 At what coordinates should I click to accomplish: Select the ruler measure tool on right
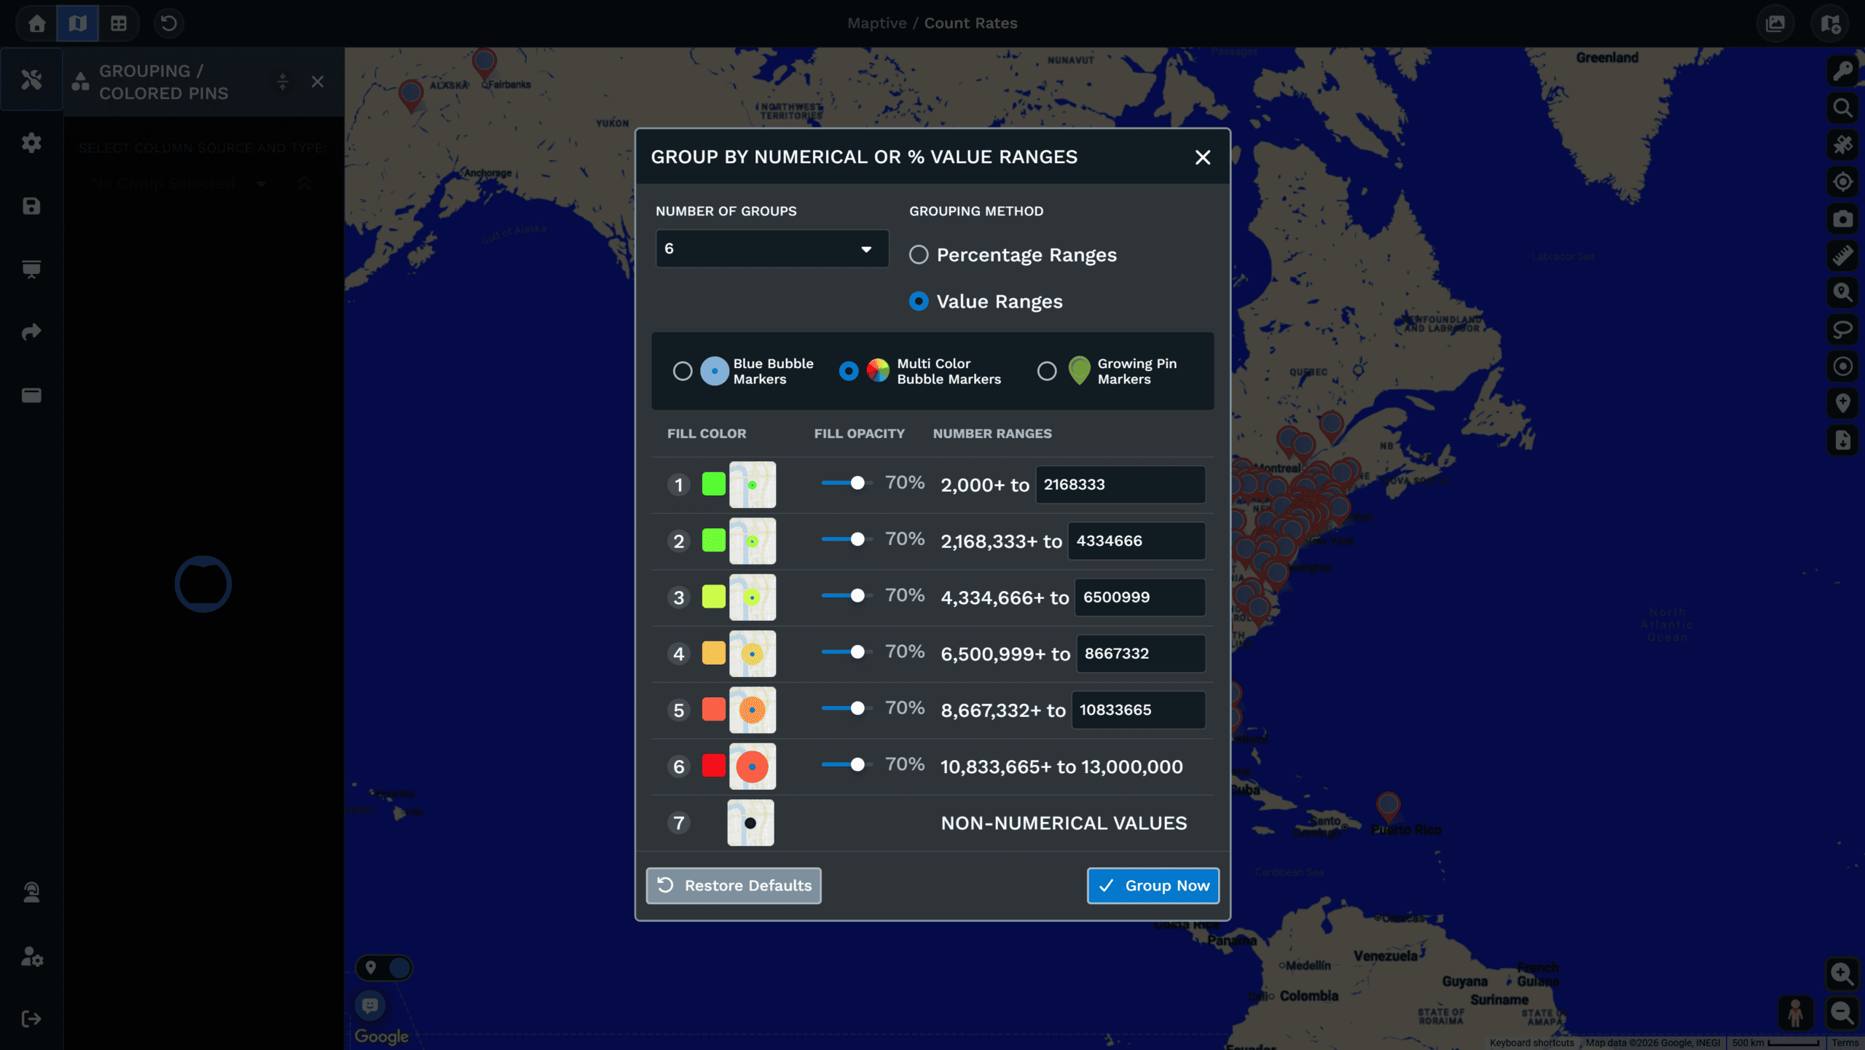click(1843, 256)
